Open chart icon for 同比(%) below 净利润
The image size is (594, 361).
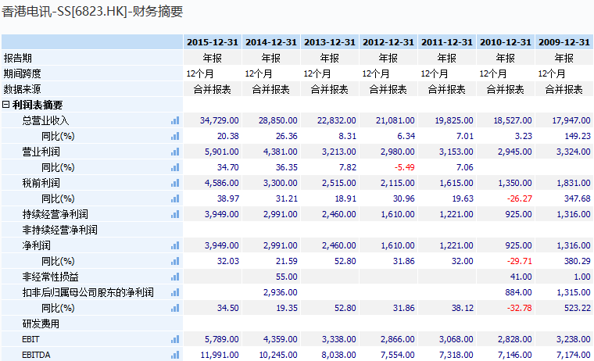click(x=175, y=261)
